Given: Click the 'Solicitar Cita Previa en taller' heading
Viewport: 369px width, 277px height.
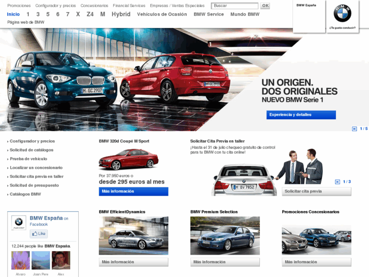Looking at the screenshot, I should pyautogui.click(x=217, y=141).
